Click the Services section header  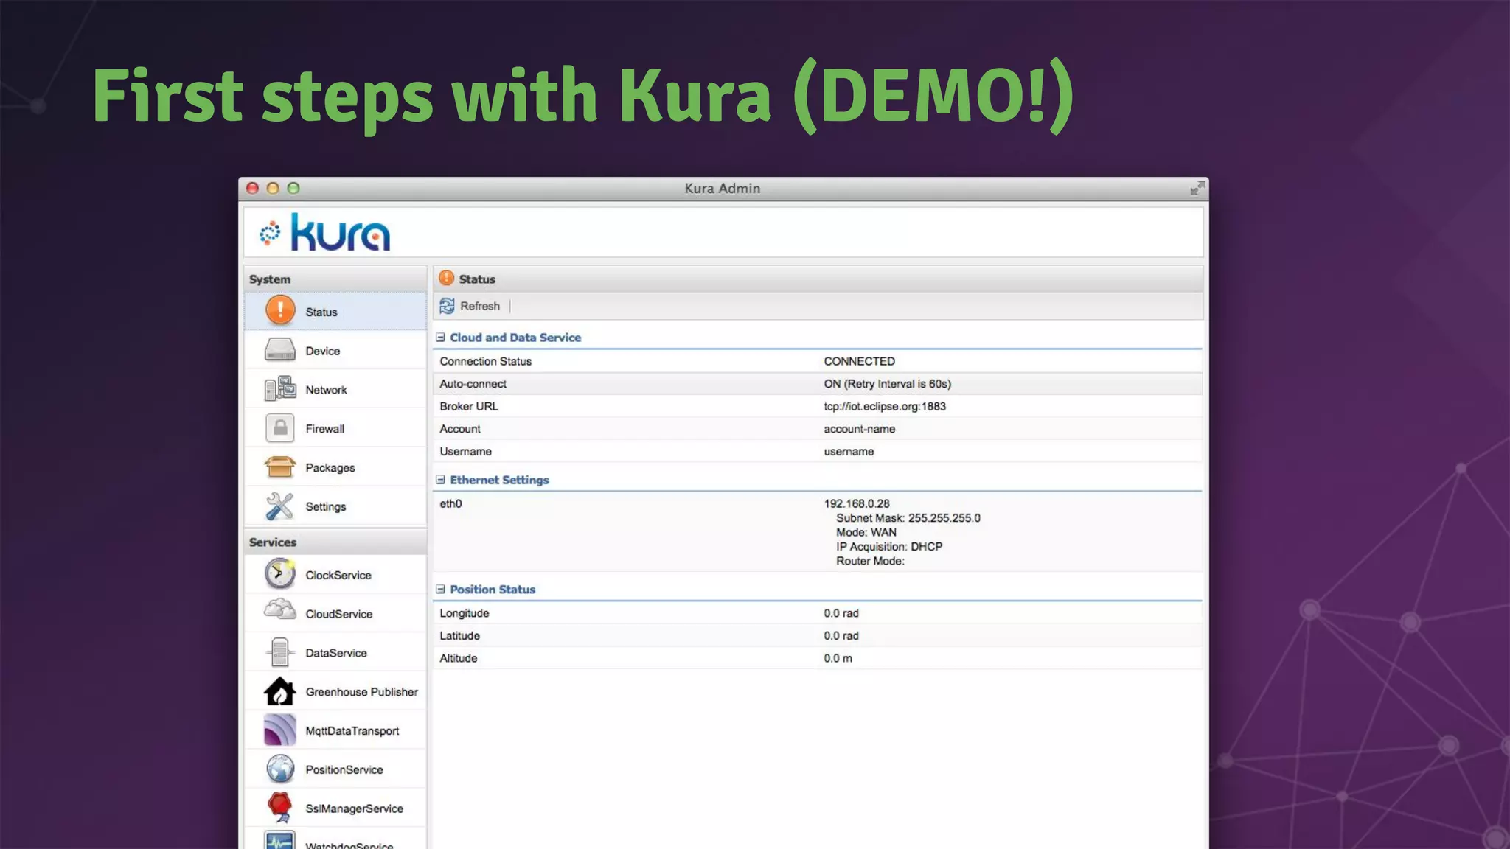[x=335, y=542]
